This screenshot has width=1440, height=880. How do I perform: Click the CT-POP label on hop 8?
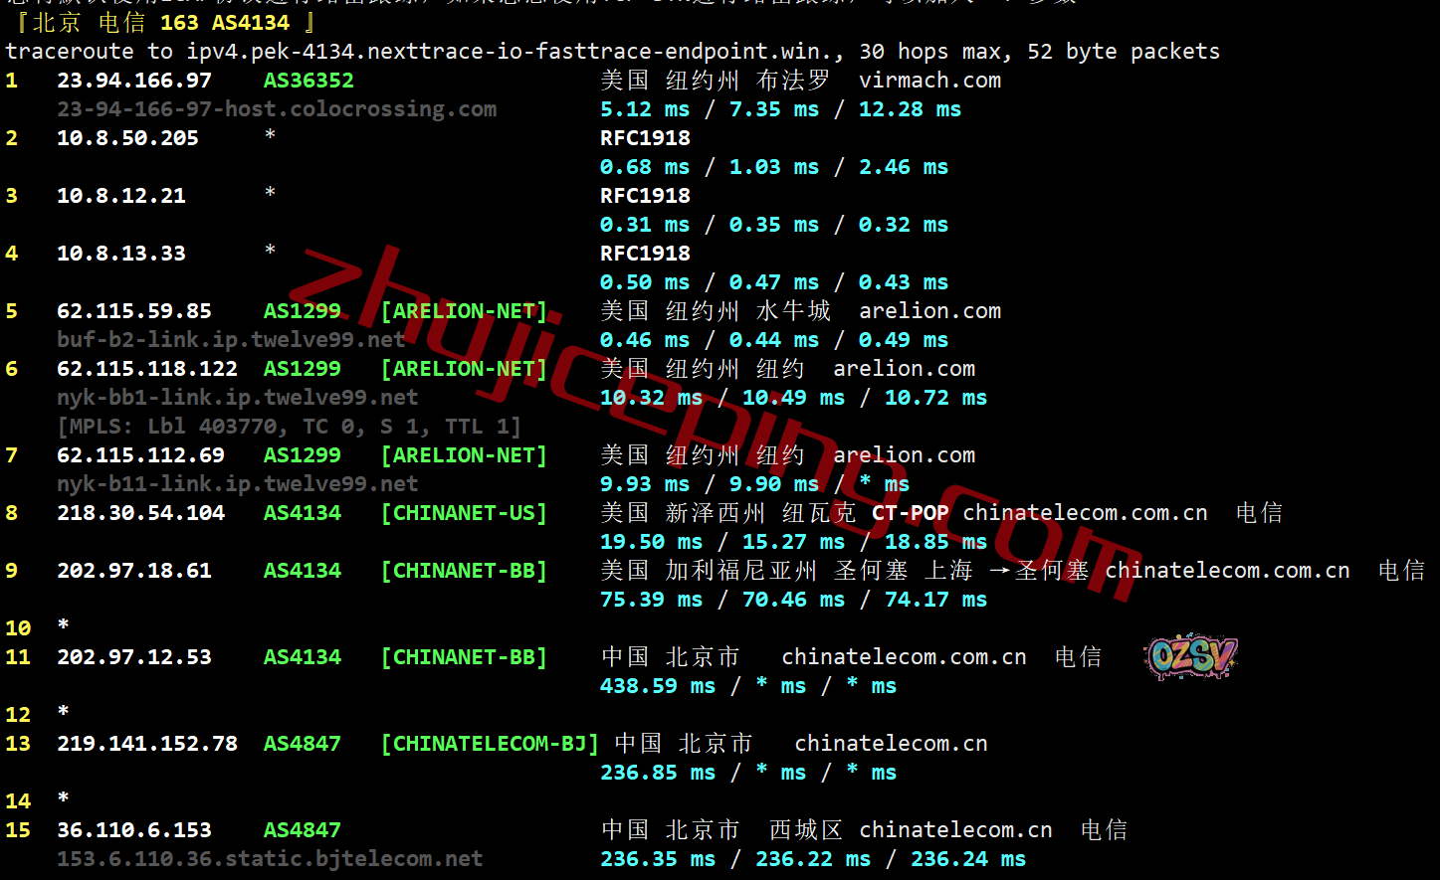910,513
